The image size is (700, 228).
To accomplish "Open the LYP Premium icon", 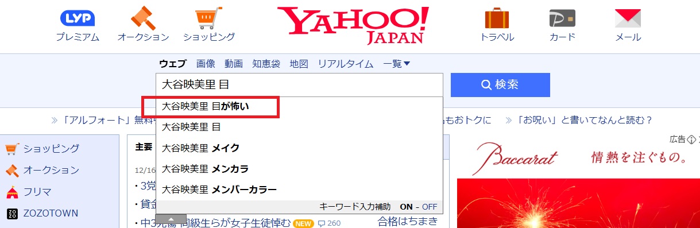I will [x=78, y=18].
